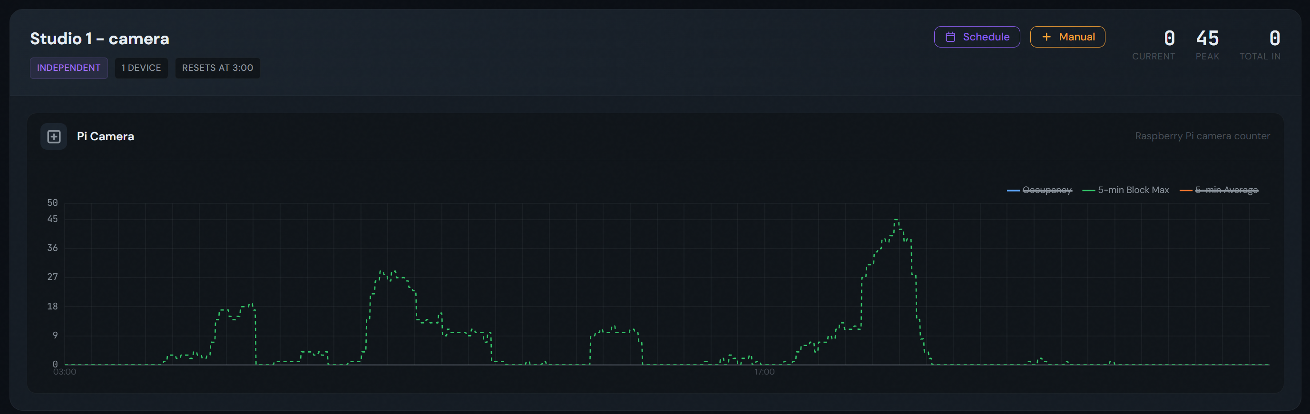Click the Studio 1 – camera title

pyautogui.click(x=100, y=39)
